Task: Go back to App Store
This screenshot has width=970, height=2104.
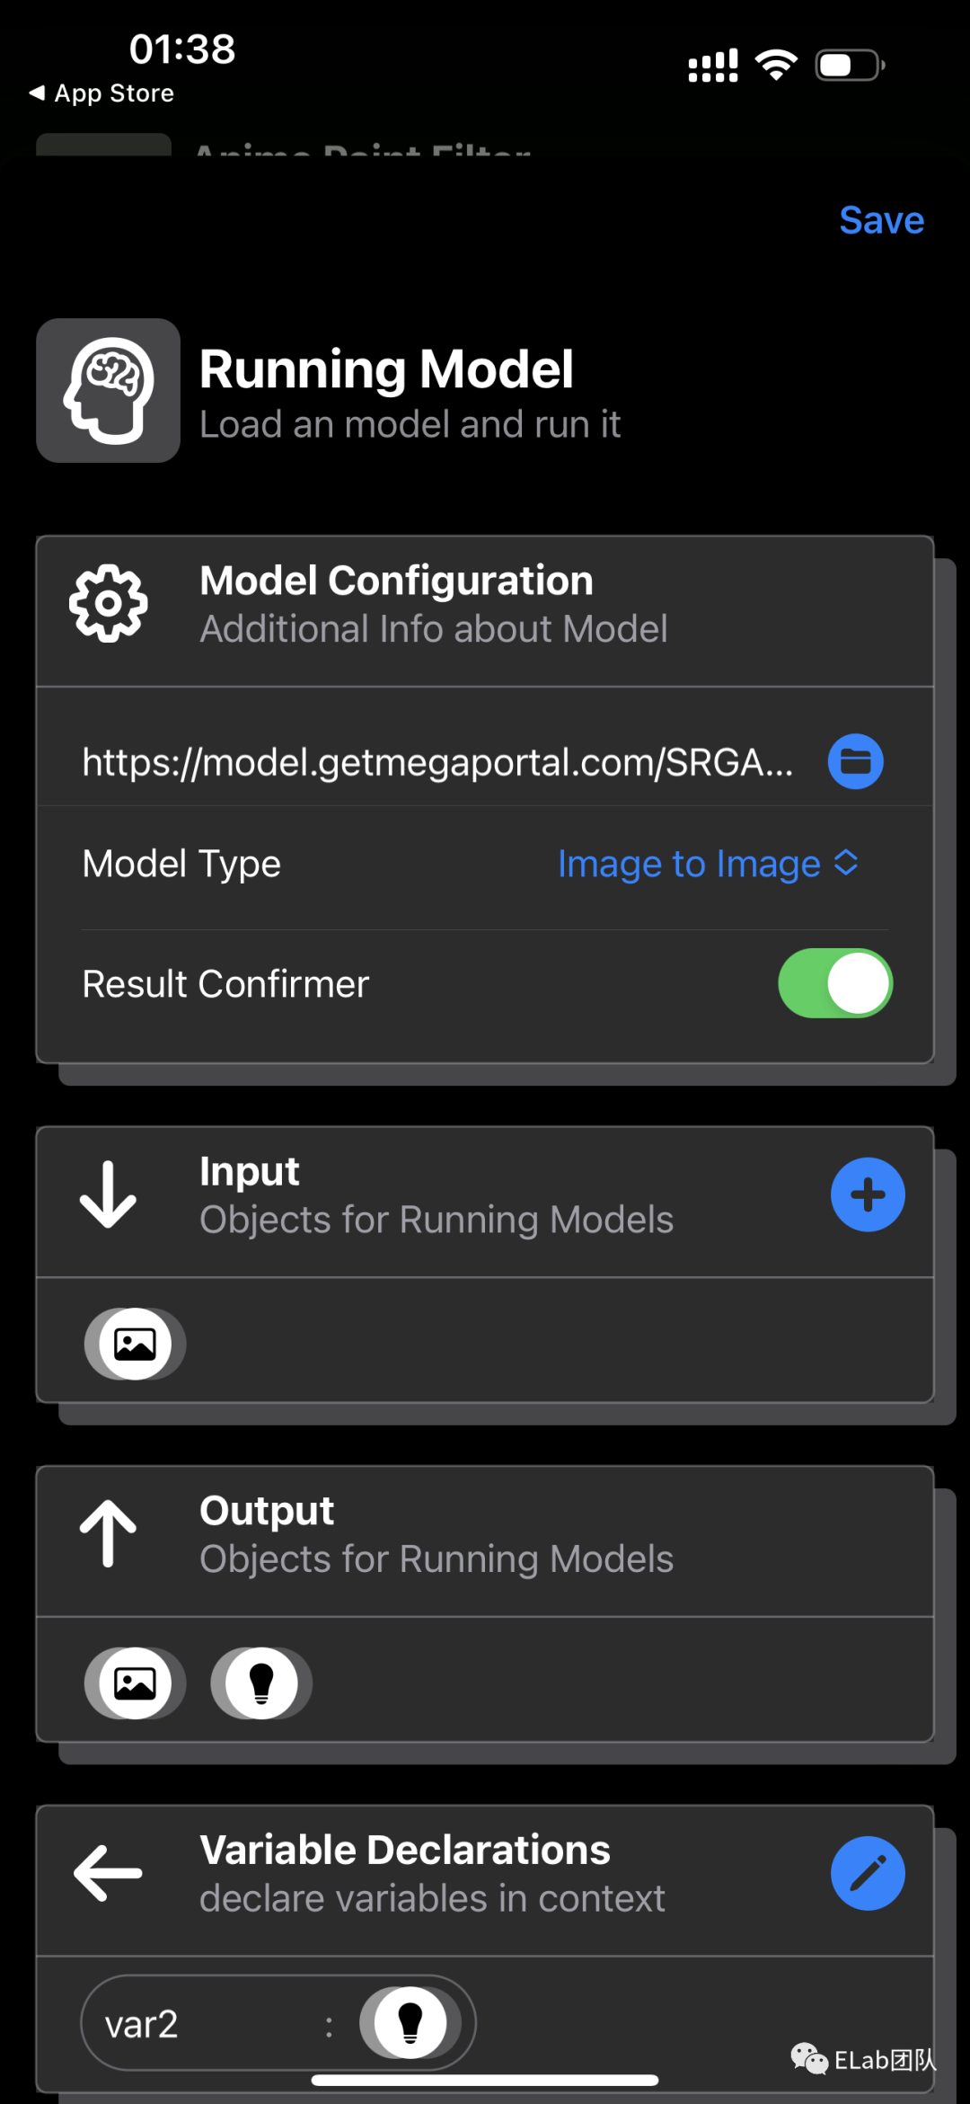Action: click(101, 93)
